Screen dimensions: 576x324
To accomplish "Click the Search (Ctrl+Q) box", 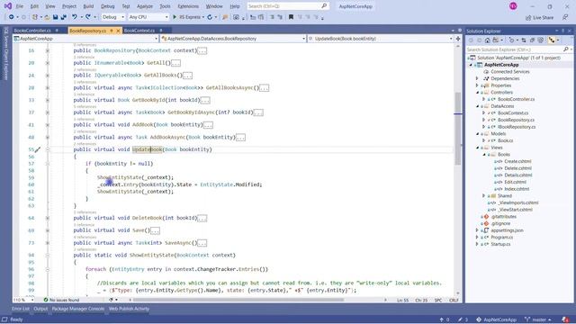I will [287, 6].
